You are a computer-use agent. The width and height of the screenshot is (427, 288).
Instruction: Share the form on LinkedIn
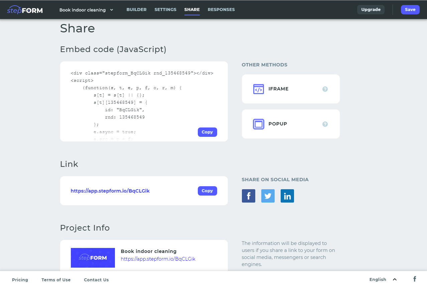click(287, 196)
